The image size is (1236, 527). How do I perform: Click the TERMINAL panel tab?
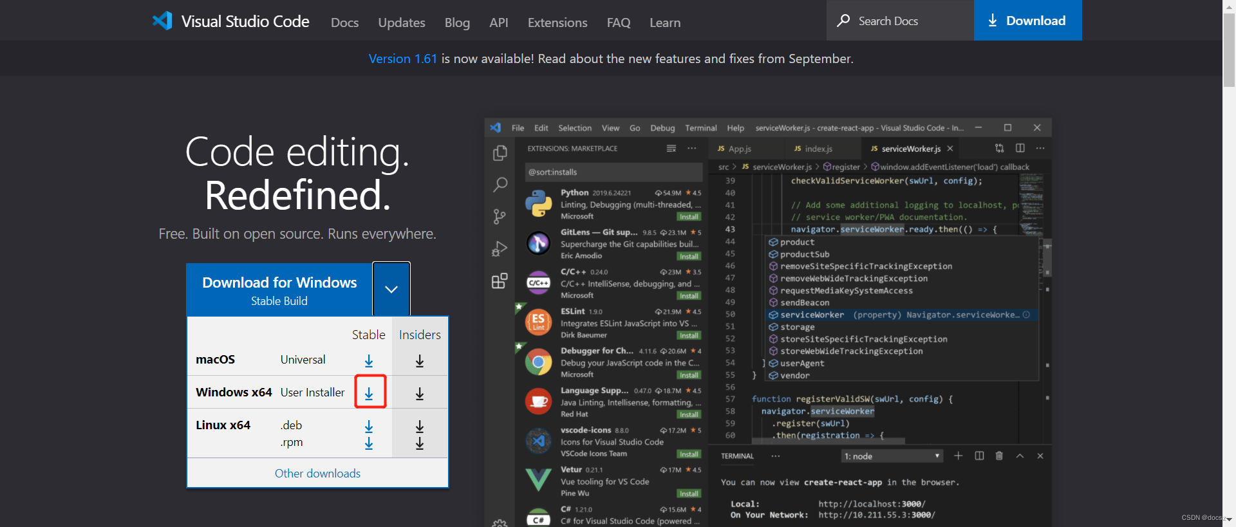[737, 456]
